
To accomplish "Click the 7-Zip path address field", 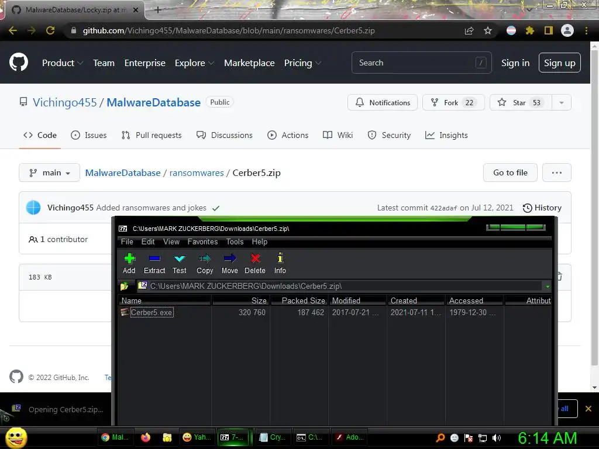I will pyautogui.click(x=340, y=286).
